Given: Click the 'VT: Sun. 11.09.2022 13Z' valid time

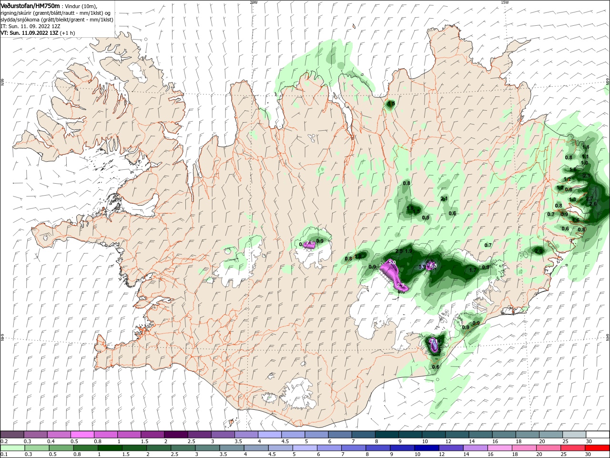Looking at the screenshot, I should click(29, 33).
